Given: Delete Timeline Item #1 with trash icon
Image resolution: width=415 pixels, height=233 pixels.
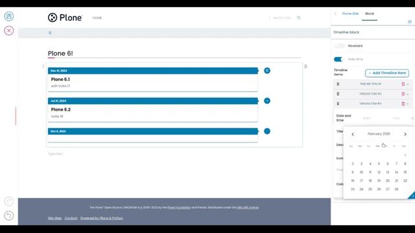Looking at the screenshot, I should click(x=403, y=84).
